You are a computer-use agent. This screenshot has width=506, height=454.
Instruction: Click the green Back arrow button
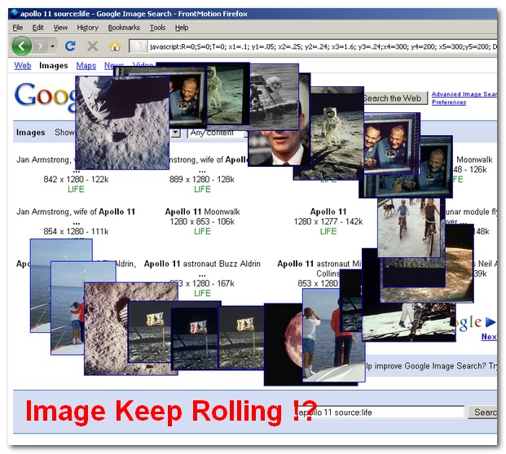coord(22,46)
